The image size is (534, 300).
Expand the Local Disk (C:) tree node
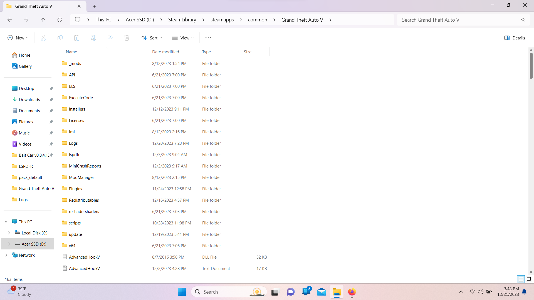point(9,233)
